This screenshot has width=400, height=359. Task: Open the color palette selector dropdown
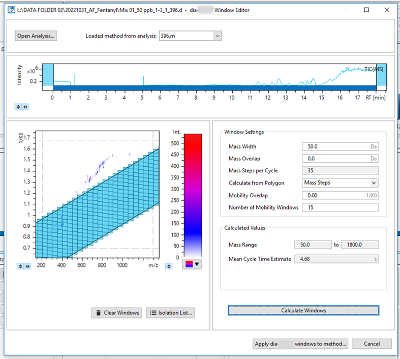pos(192,264)
